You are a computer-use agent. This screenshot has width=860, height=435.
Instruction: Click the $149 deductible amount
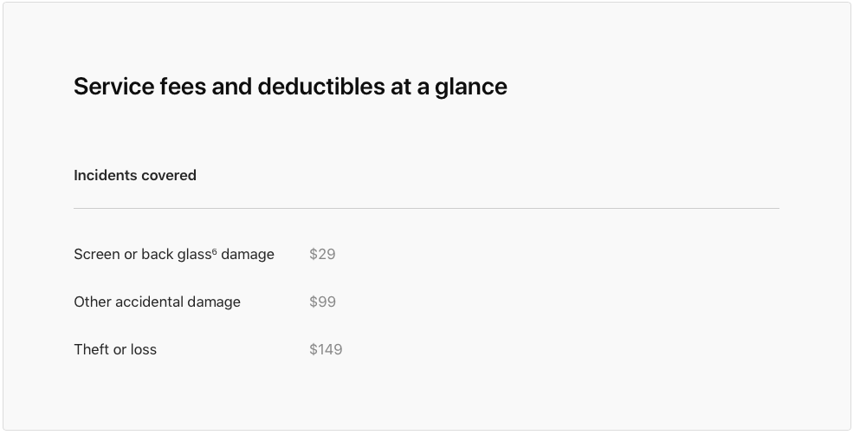tap(326, 349)
